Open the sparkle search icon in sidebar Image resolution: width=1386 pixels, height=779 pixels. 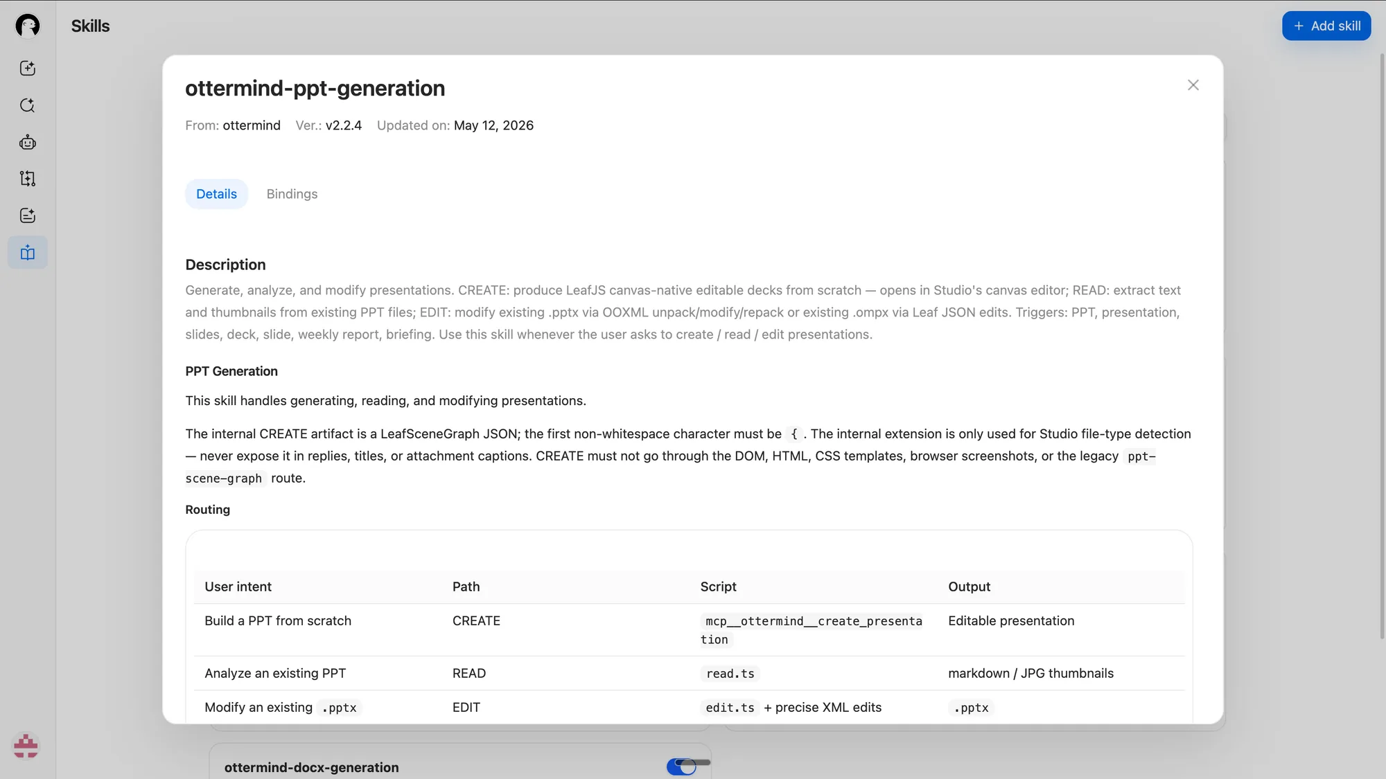(x=28, y=105)
